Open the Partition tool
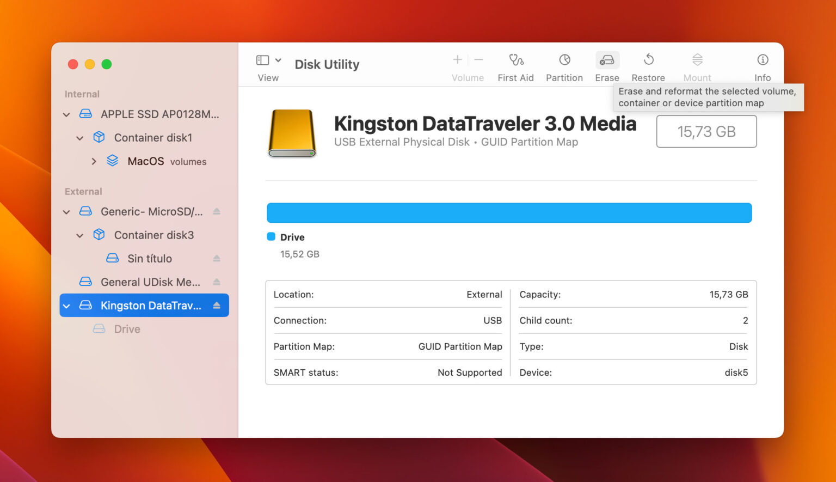This screenshot has height=482, width=836. (564, 64)
